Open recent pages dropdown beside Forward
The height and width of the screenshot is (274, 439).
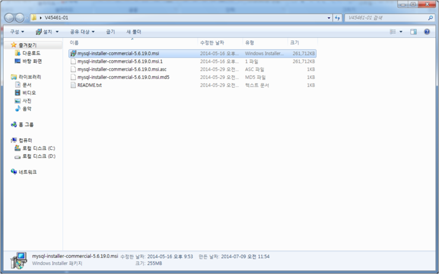click(x=27, y=18)
